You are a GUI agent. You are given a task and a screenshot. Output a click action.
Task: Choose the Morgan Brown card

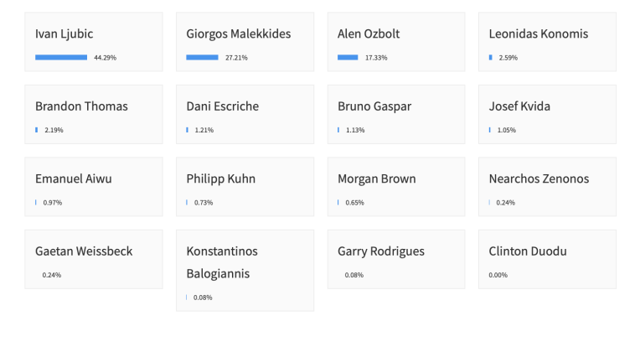[396, 187]
